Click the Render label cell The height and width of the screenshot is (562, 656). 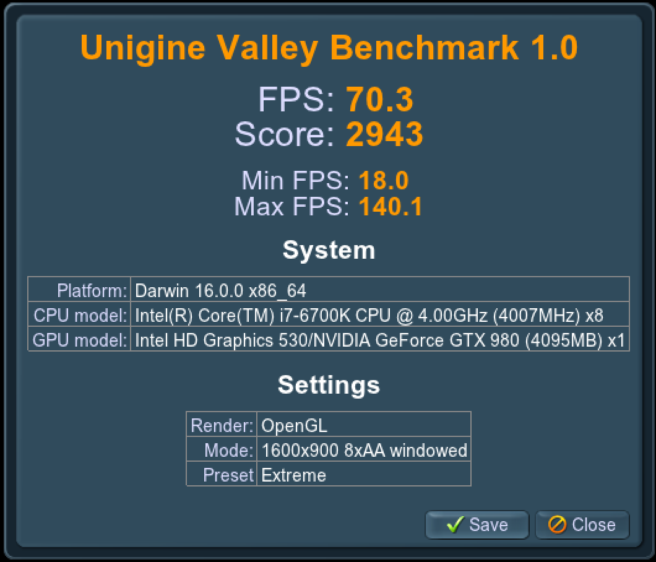pyautogui.click(x=222, y=425)
